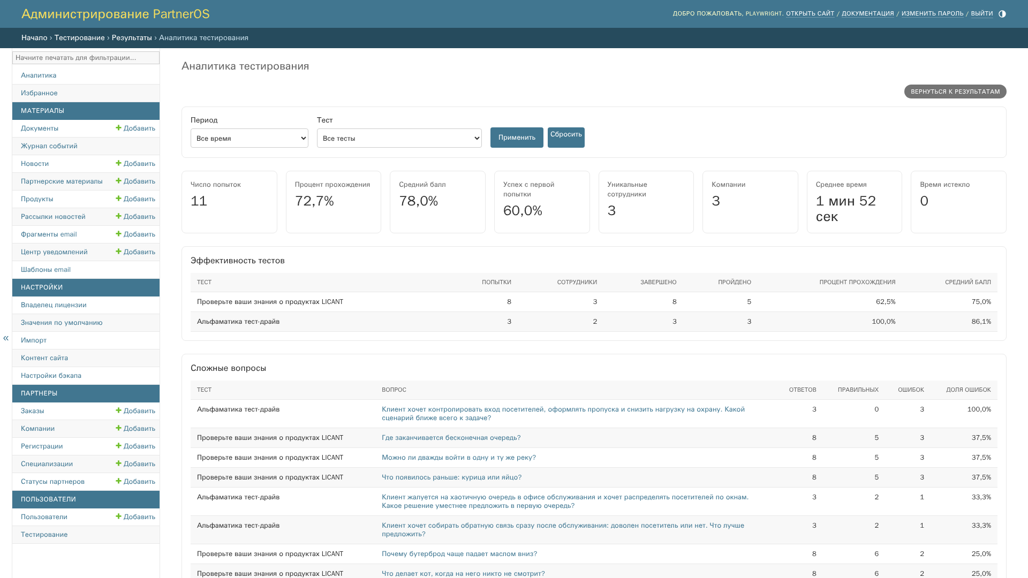Add Рассылки новостей via plus icon
Image resolution: width=1028 pixels, height=578 pixels.
coord(135,217)
